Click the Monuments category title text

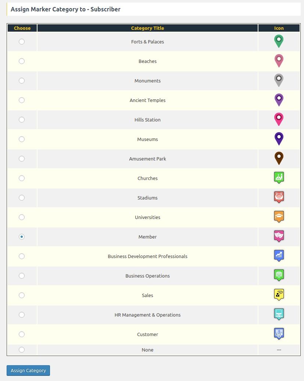[147, 81]
